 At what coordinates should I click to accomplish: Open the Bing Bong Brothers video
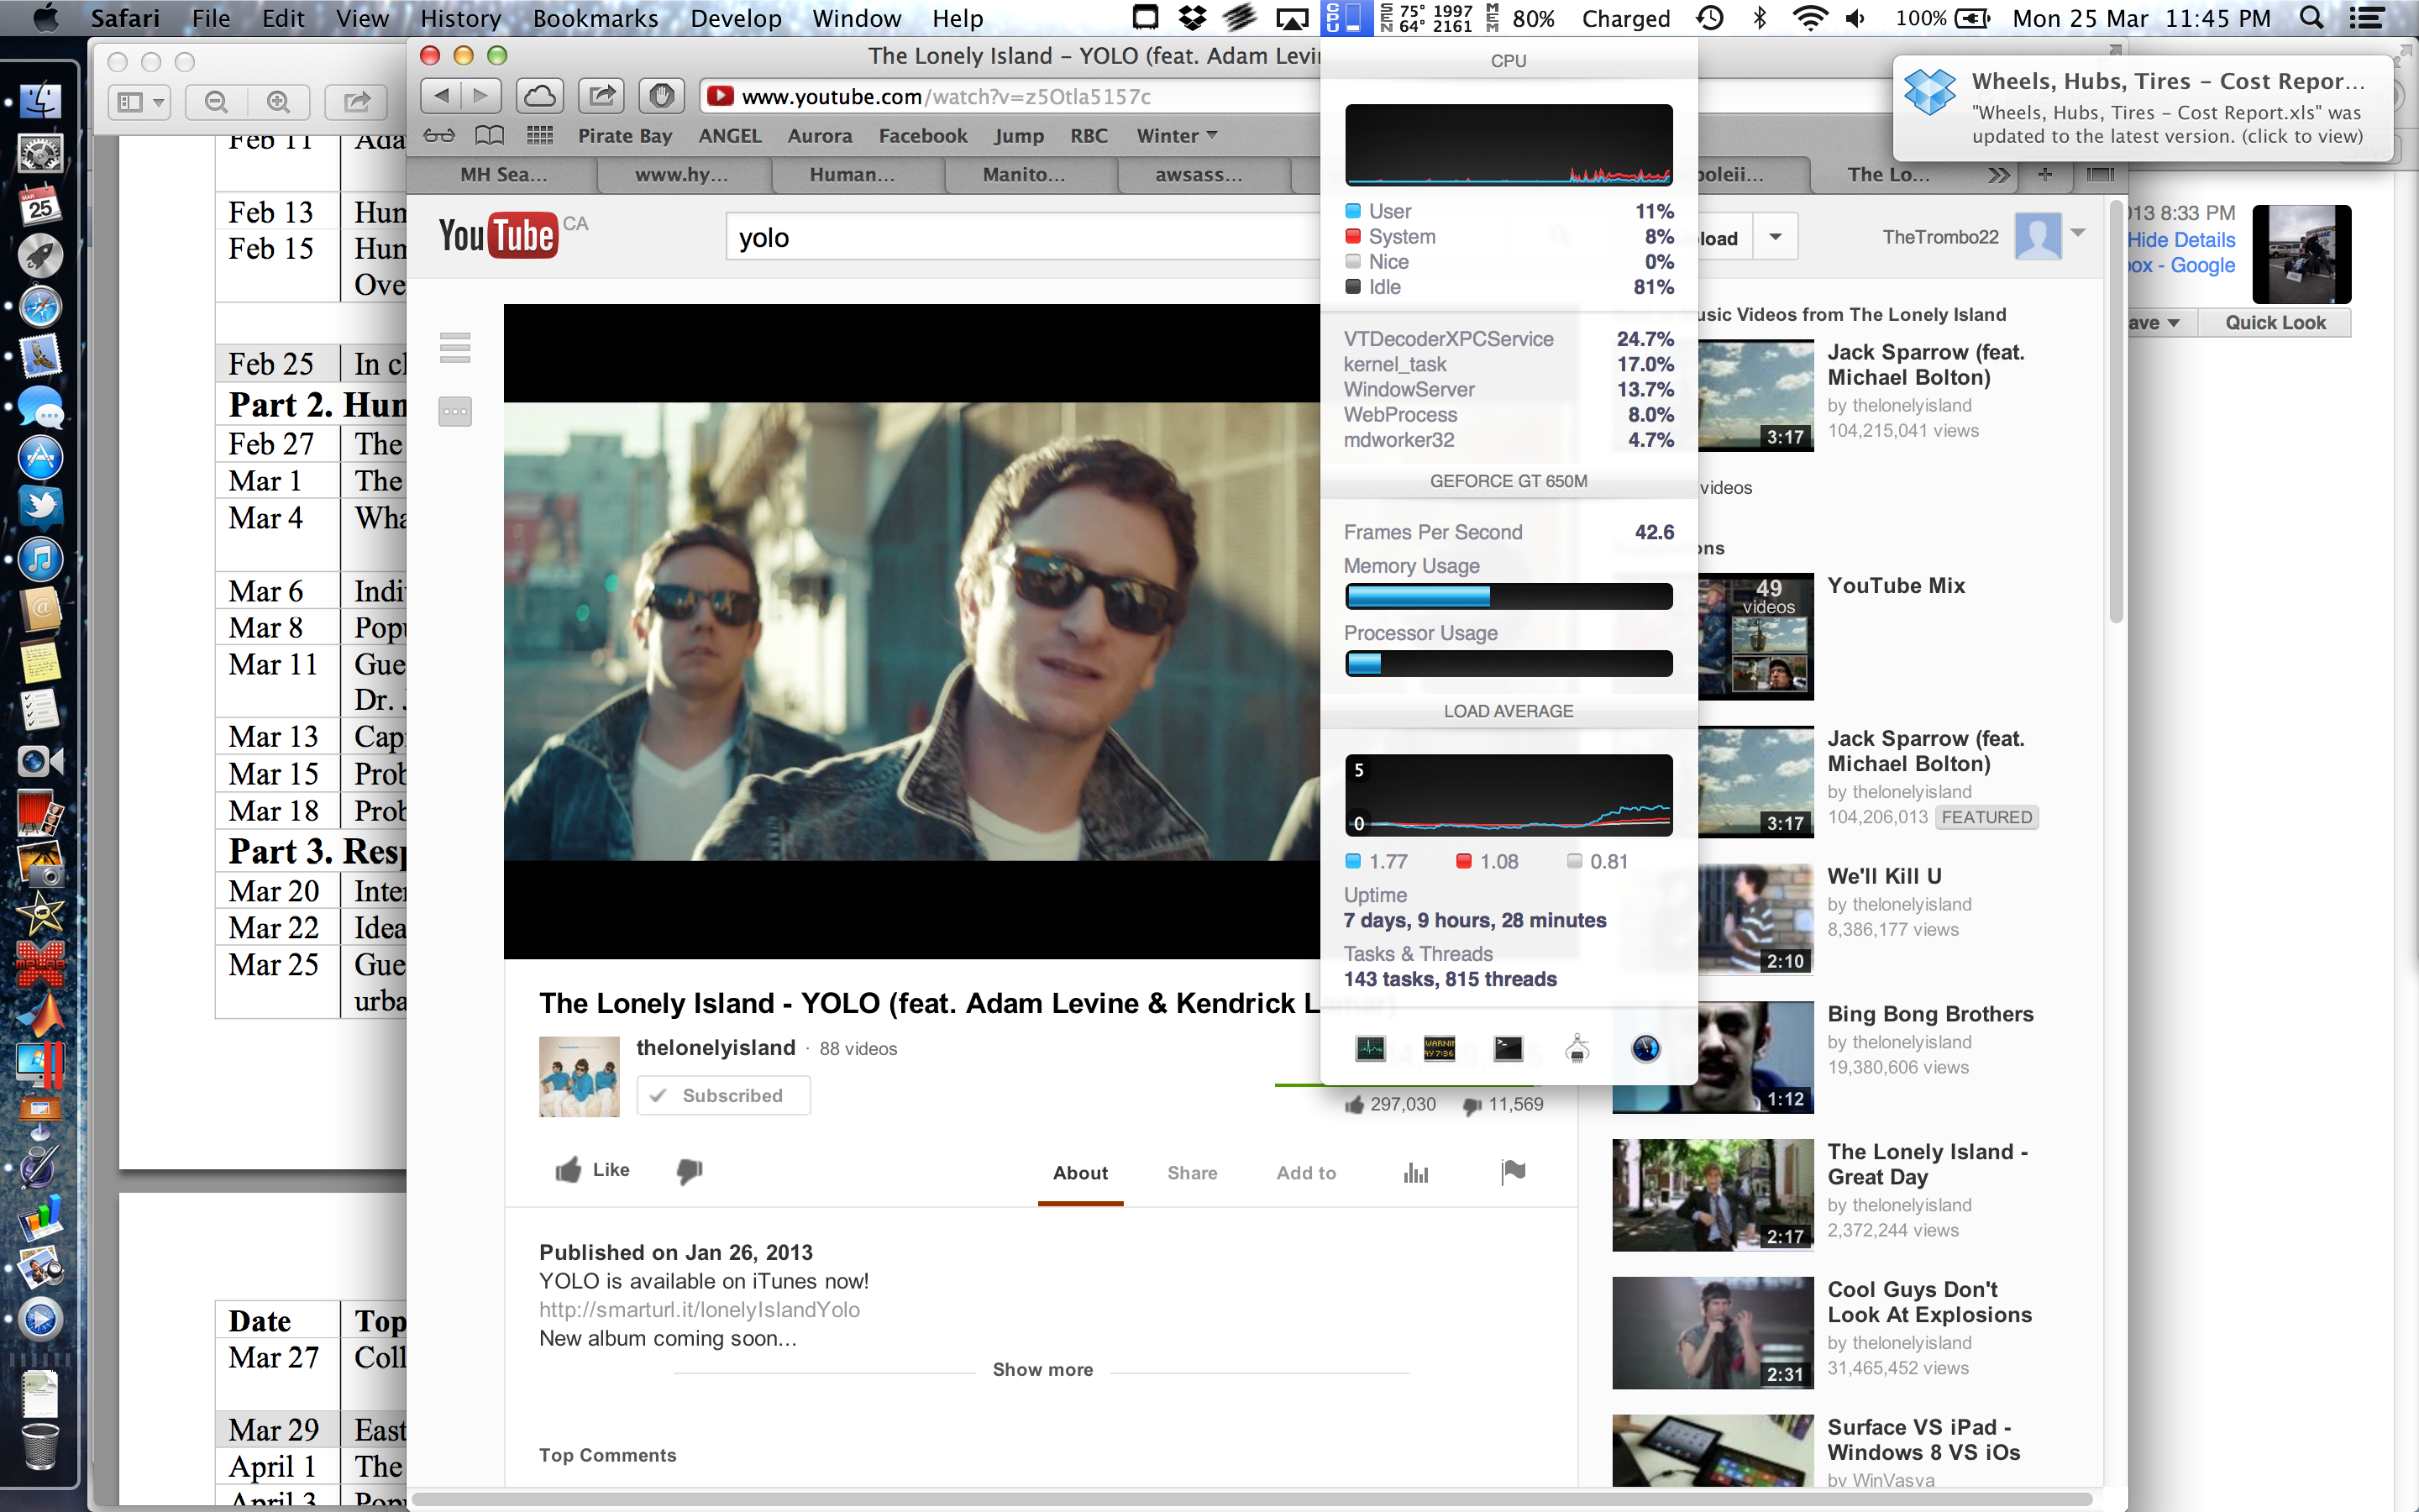tap(1929, 1013)
